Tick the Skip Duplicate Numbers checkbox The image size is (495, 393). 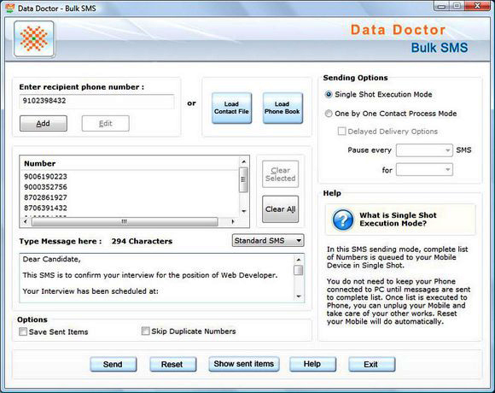pos(146,331)
